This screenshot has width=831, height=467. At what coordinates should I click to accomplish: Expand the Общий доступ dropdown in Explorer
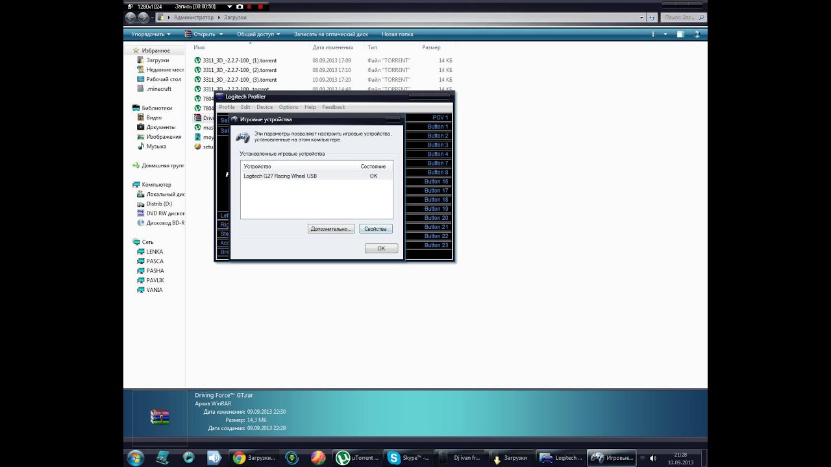click(x=258, y=34)
